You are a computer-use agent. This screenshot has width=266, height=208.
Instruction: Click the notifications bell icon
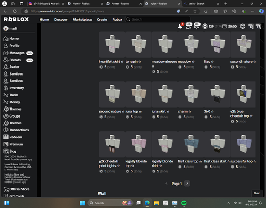pos(180,27)
